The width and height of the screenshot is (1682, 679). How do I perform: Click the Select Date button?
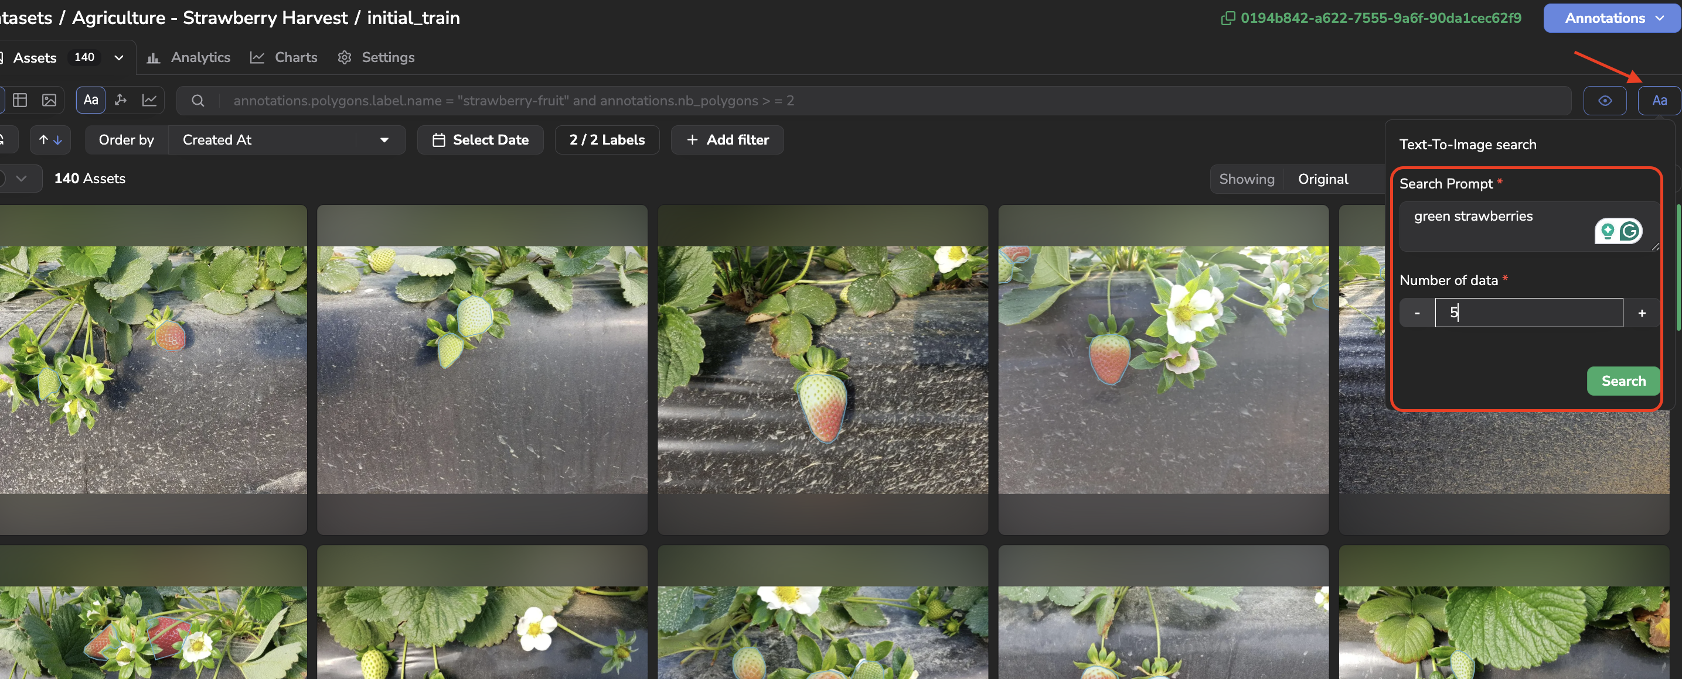click(x=481, y=139)
